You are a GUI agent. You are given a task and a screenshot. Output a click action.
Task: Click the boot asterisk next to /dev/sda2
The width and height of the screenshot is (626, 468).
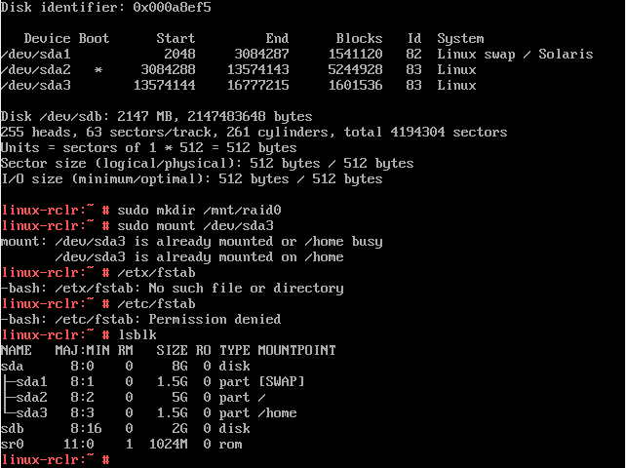pyautogui.click(x=98, y=70)
